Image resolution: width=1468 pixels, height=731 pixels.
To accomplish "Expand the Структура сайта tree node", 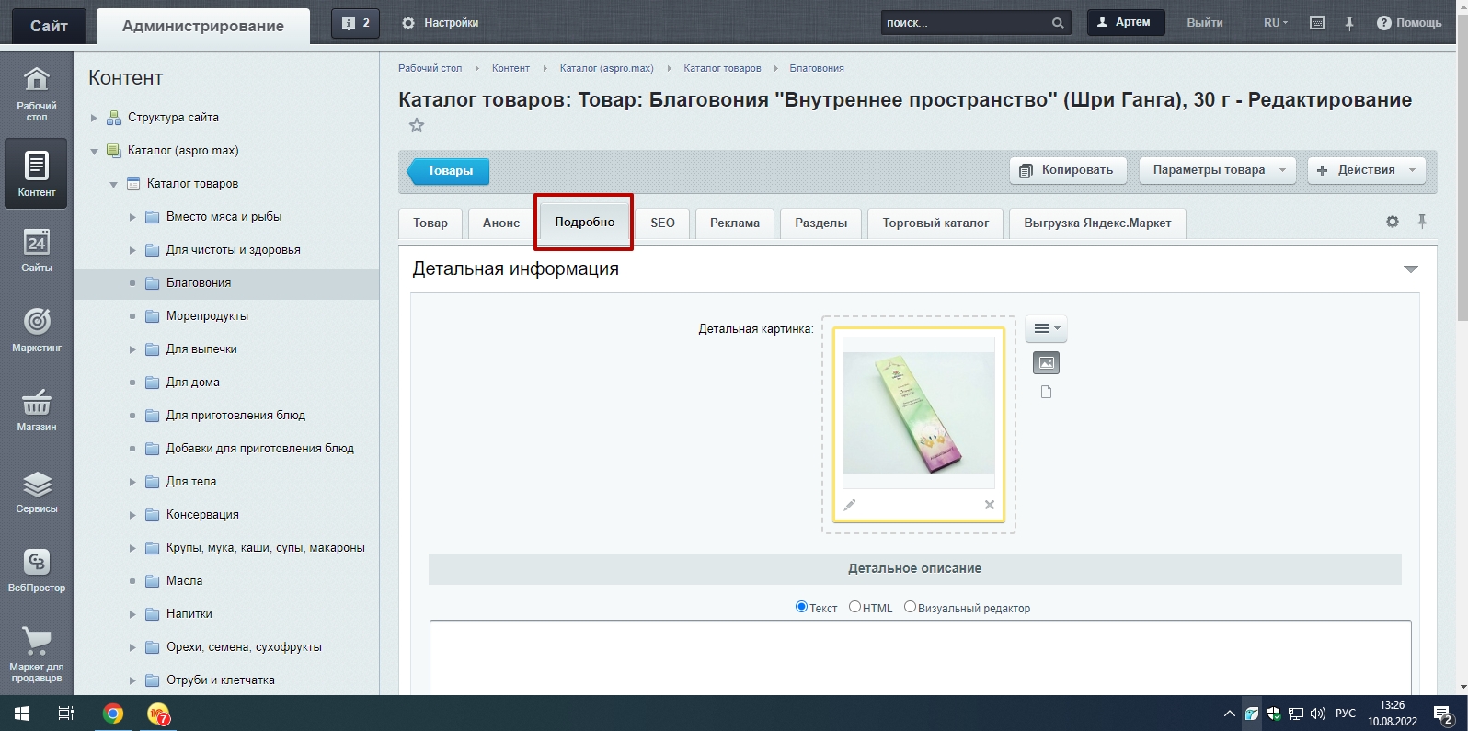I will click(94, 118).
